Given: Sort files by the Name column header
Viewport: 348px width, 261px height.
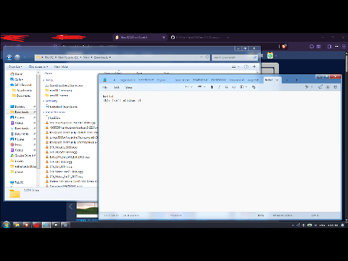Looking at the screenshot, I should (x=49, y=73).
